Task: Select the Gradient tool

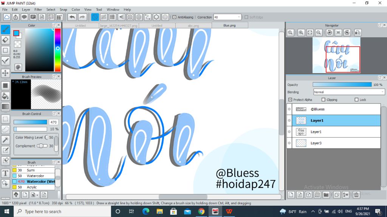Action: click(5, 107)
